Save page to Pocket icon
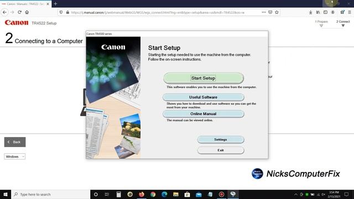This screenshot has width=354, height=199. click(270, 12)
